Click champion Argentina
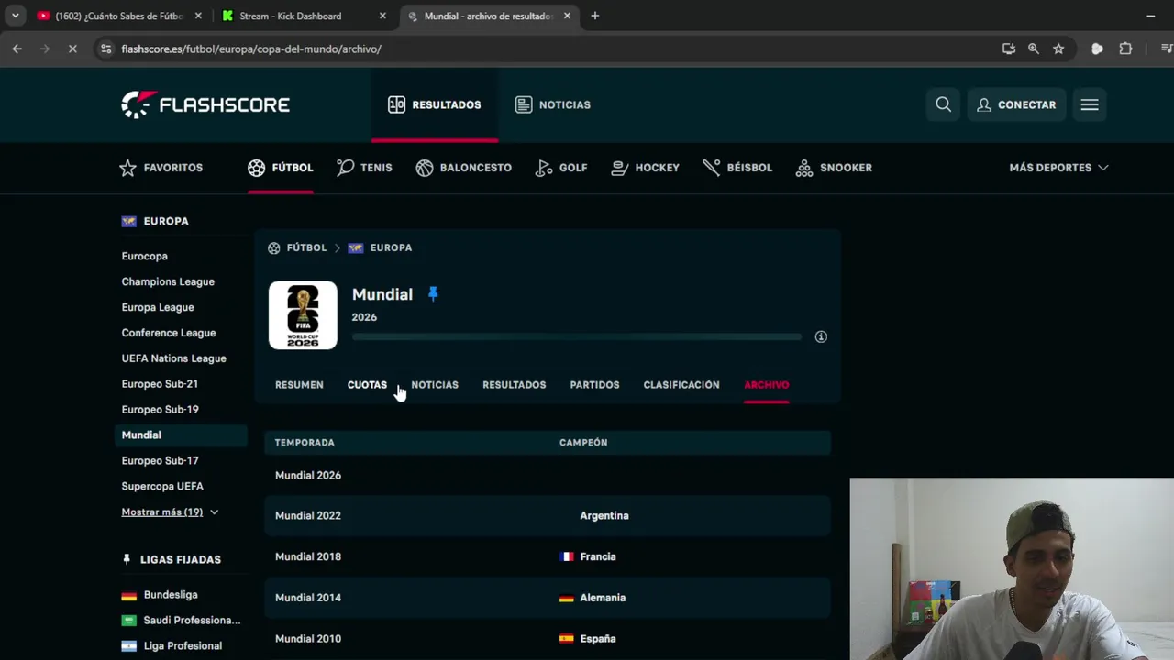Viewport: 1174px width, 660px height. pyautogui.click(x=604, y=516)
